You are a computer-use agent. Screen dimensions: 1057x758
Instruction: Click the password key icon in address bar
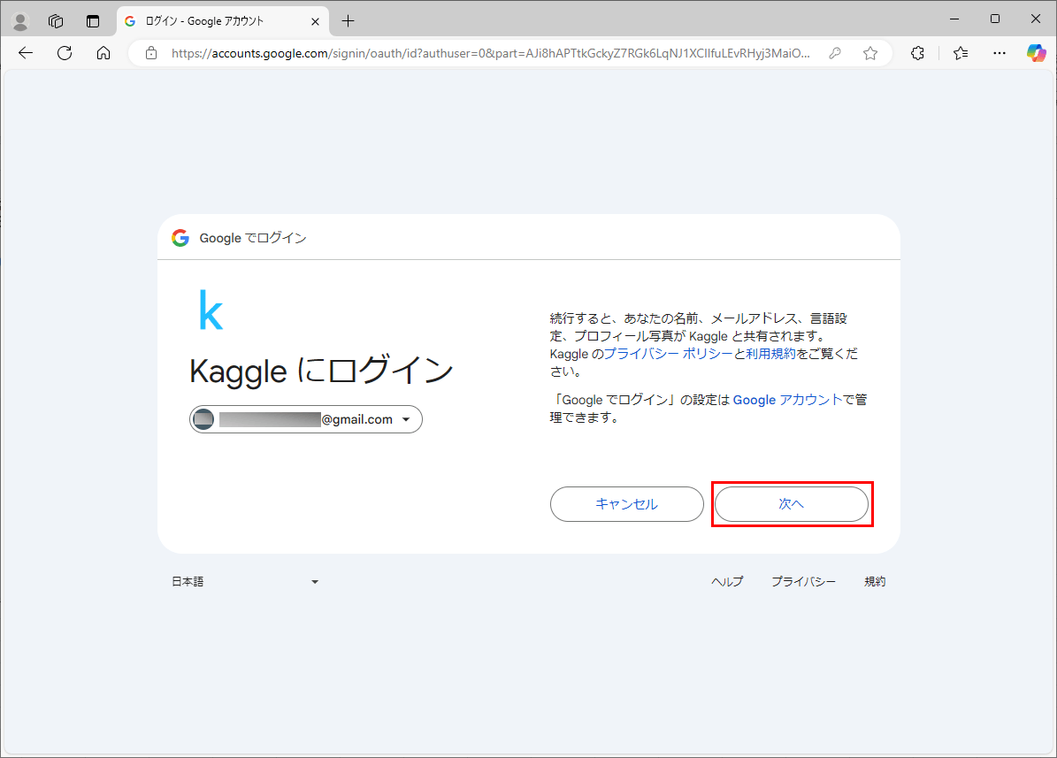pos(834,53)
